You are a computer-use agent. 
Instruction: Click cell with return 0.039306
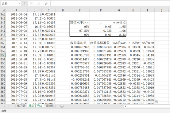pos(48,84)
